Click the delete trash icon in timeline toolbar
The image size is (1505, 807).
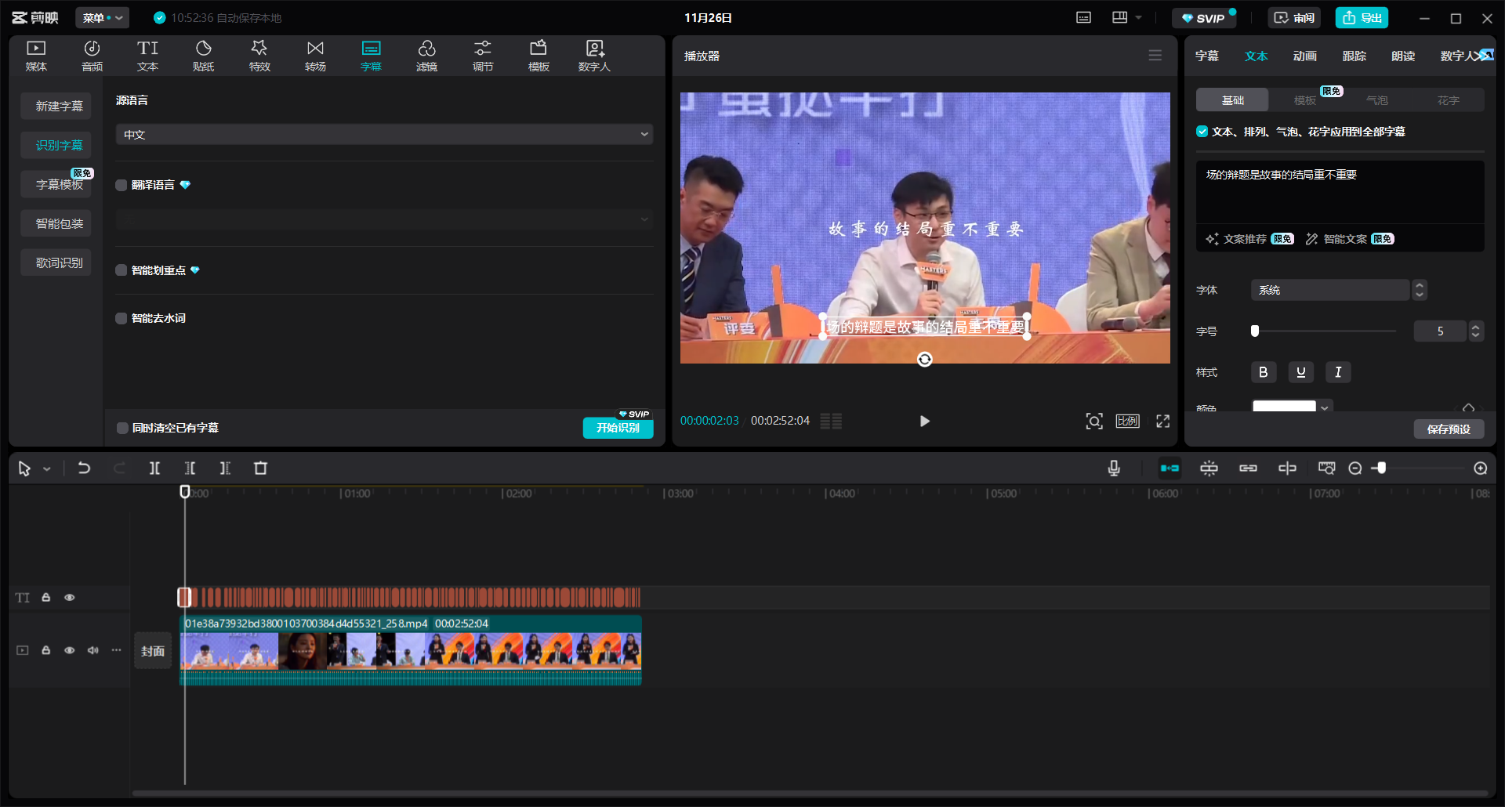[x=261, y=468]
